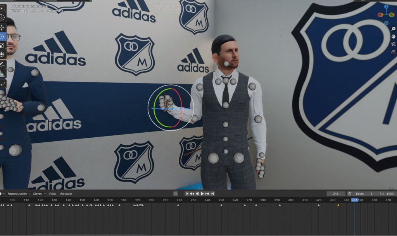Image resolution: width=397 pixels, height=236 pixels.
Task: Open the Vista menu in timeline
Action: 52,193
